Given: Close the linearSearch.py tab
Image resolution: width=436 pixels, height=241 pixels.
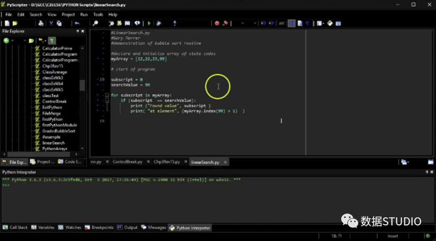Looking at the screenshot, I should click(x=225, y=162).
